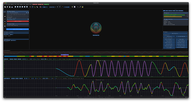Click the numeric stepper field in the toolbar

point(67,7)
